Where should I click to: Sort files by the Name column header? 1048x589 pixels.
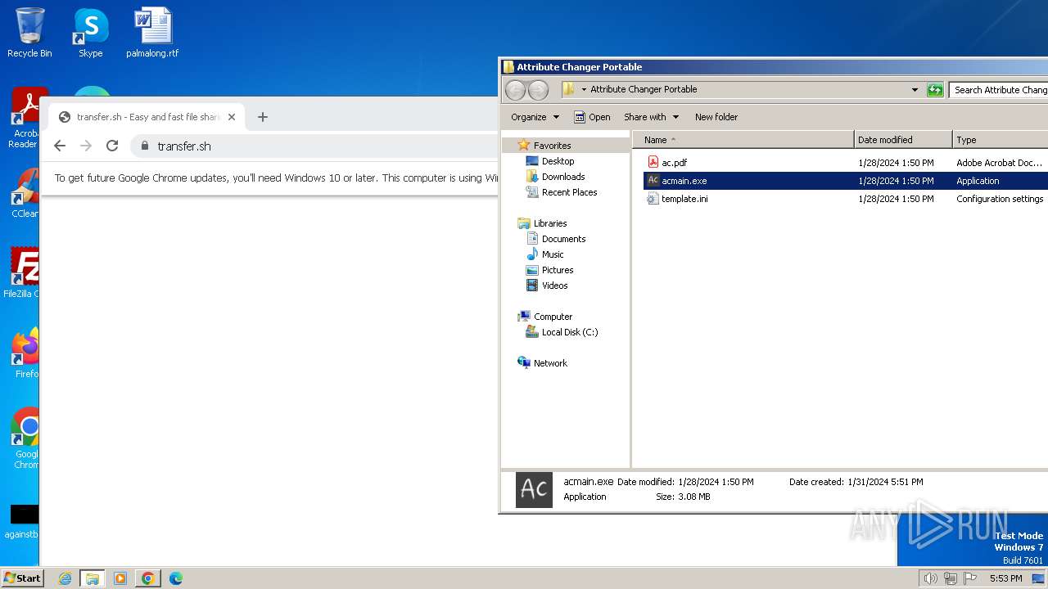point(743,140)
